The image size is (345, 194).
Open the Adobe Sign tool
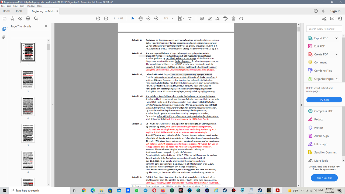pyautogui.click(x=321, y=136)
